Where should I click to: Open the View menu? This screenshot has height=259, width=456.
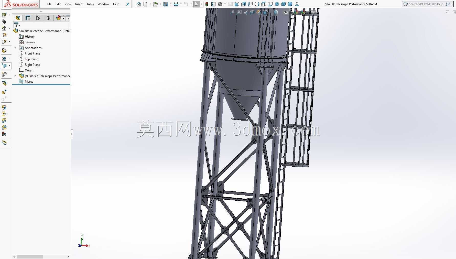pos(68,4)
